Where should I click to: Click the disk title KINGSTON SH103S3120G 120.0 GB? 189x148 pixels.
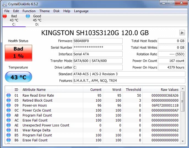coord(95,33)
